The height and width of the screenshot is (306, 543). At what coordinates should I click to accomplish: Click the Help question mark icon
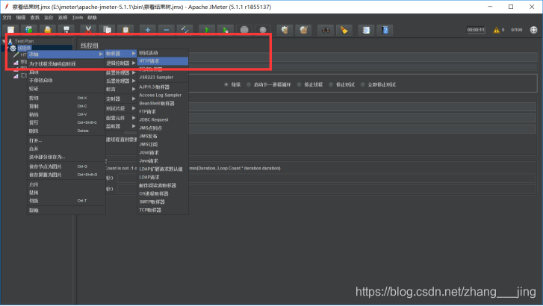click(385, 30)
